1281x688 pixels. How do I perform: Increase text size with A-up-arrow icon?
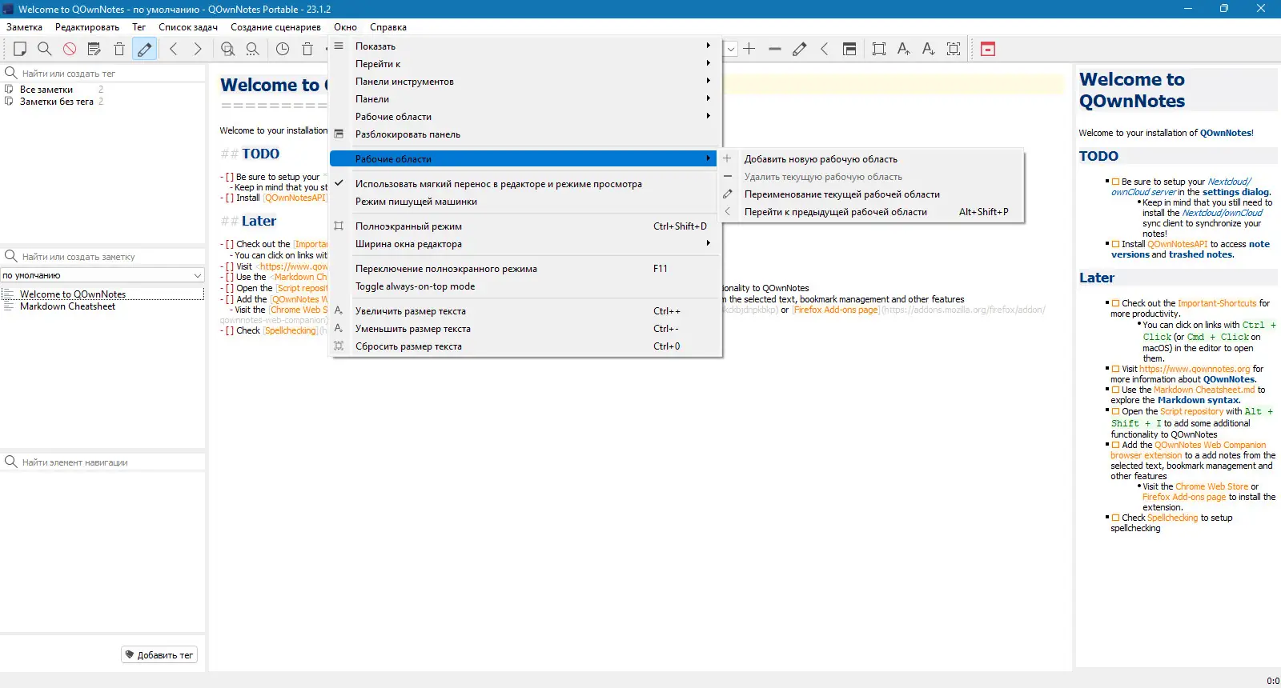904,49
